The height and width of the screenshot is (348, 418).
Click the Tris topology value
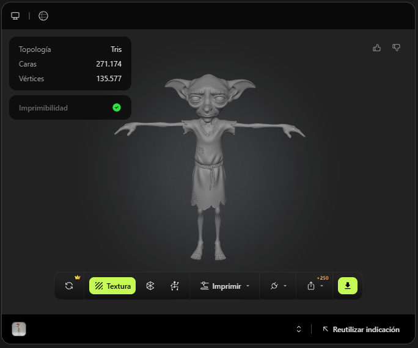pyautogui.click(x=116, y=49)
